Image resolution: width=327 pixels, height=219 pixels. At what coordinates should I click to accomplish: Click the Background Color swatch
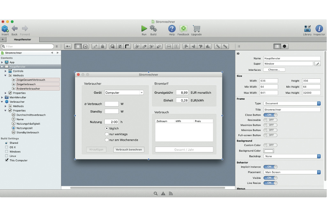(269, 151)
